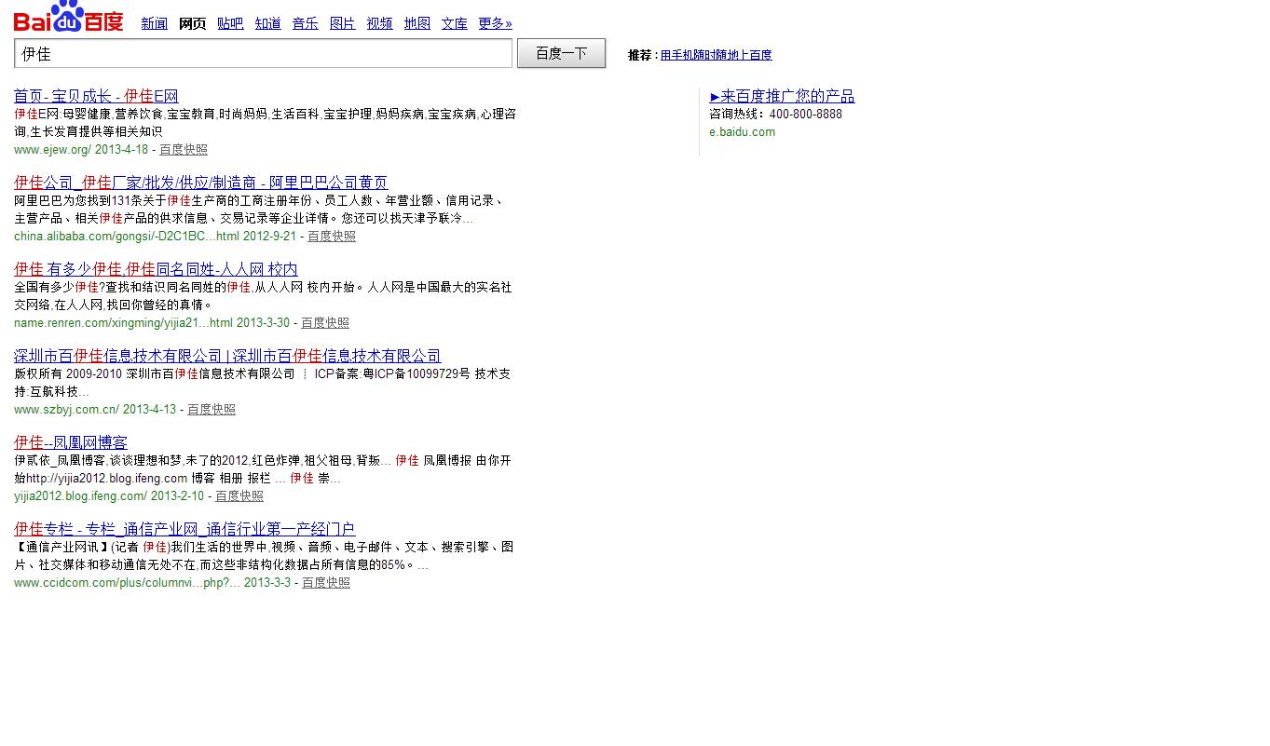This screenshot has width=1270, height=746.
Task: Open 百度快照 for www.szbyj.com.cn result
Action: (x=212, y=409)
